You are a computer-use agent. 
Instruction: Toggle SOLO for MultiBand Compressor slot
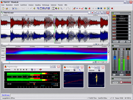114,20
